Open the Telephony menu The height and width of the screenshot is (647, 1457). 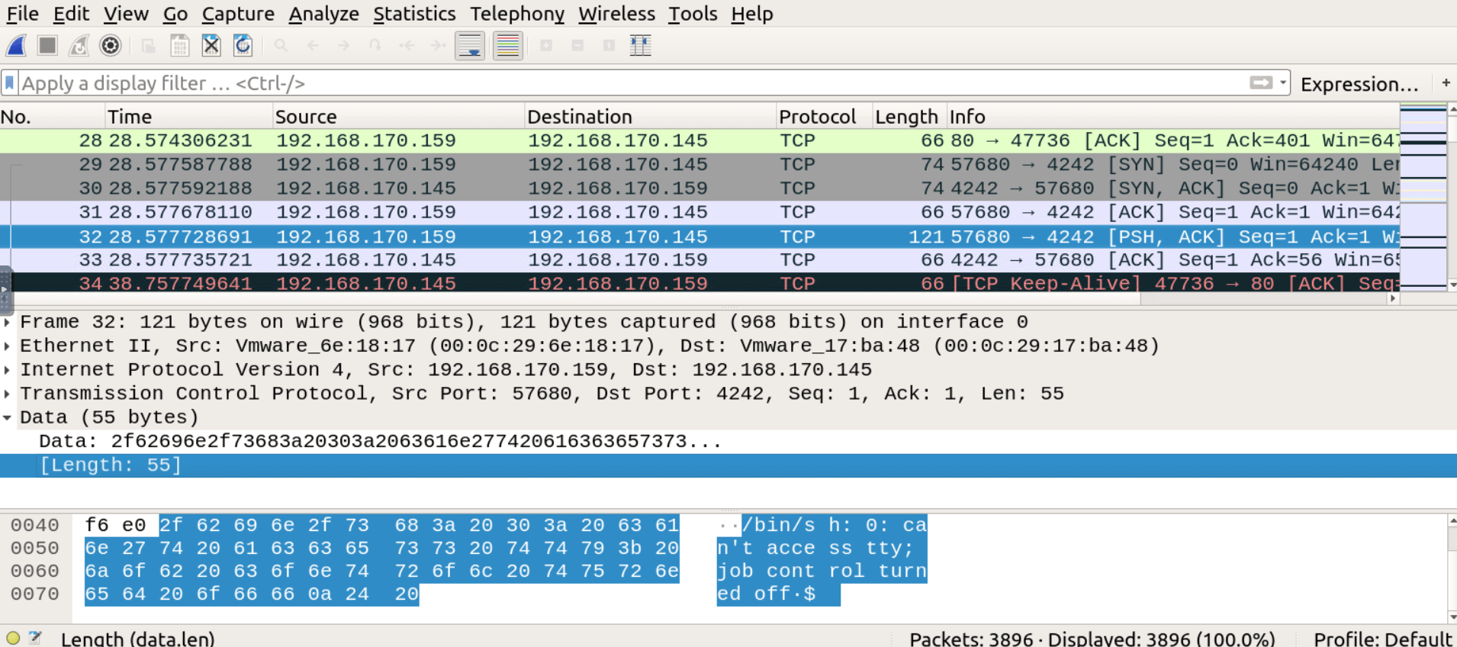click(516, 14)
